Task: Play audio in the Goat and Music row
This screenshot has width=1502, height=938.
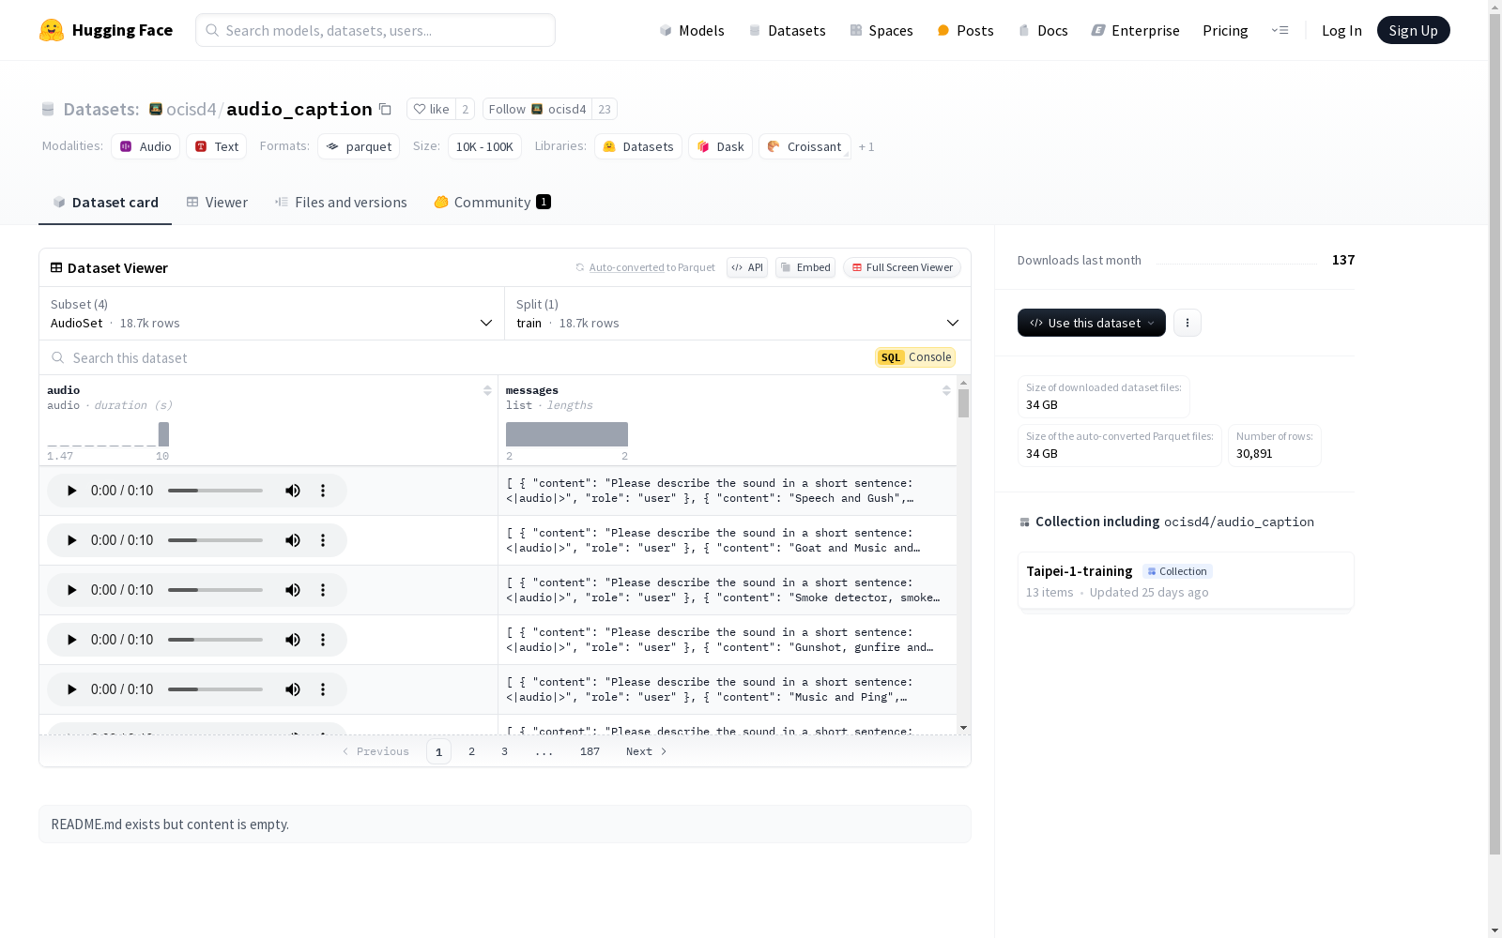Action: pyautogui.click(x=71, y=540)
